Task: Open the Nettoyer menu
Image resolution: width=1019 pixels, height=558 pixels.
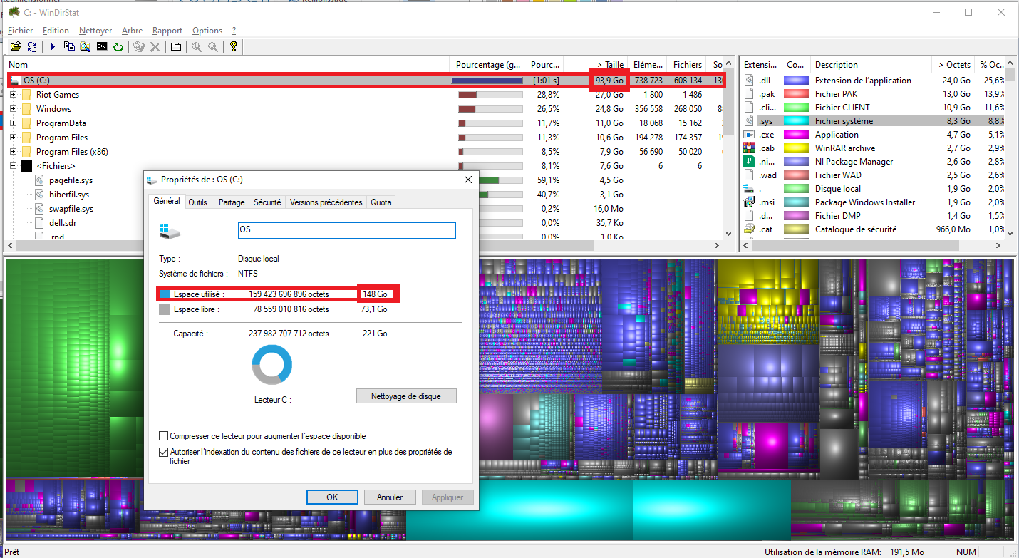Action: click(95, 31)
